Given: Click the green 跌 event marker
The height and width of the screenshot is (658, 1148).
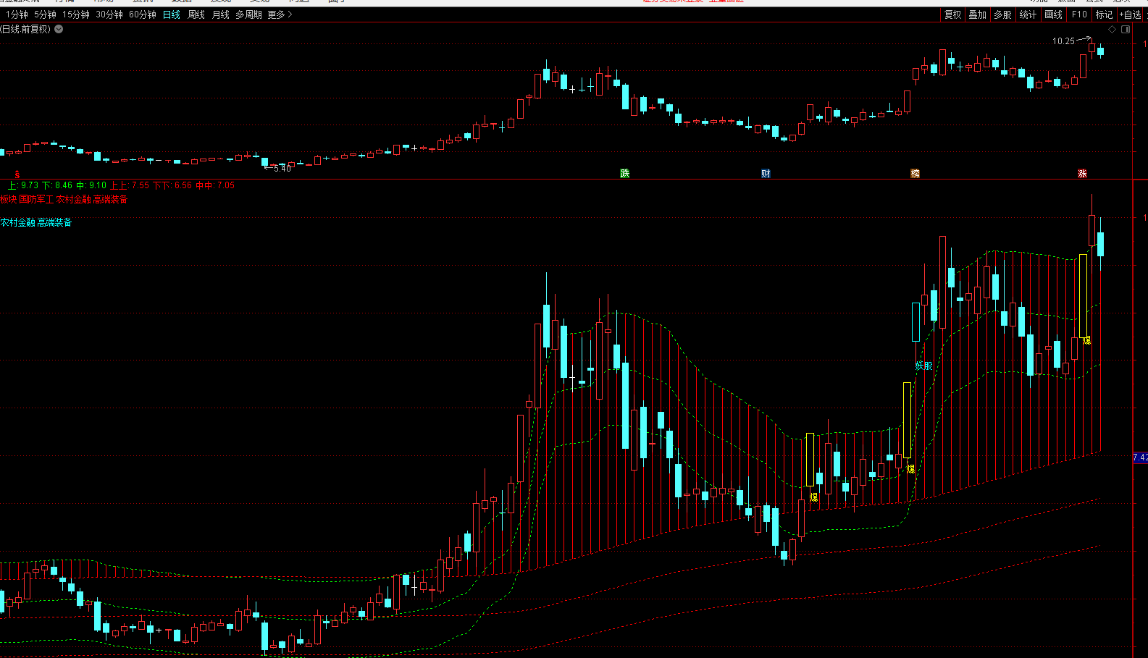Looking at the screenshot, I should click(x=625, y=174).
